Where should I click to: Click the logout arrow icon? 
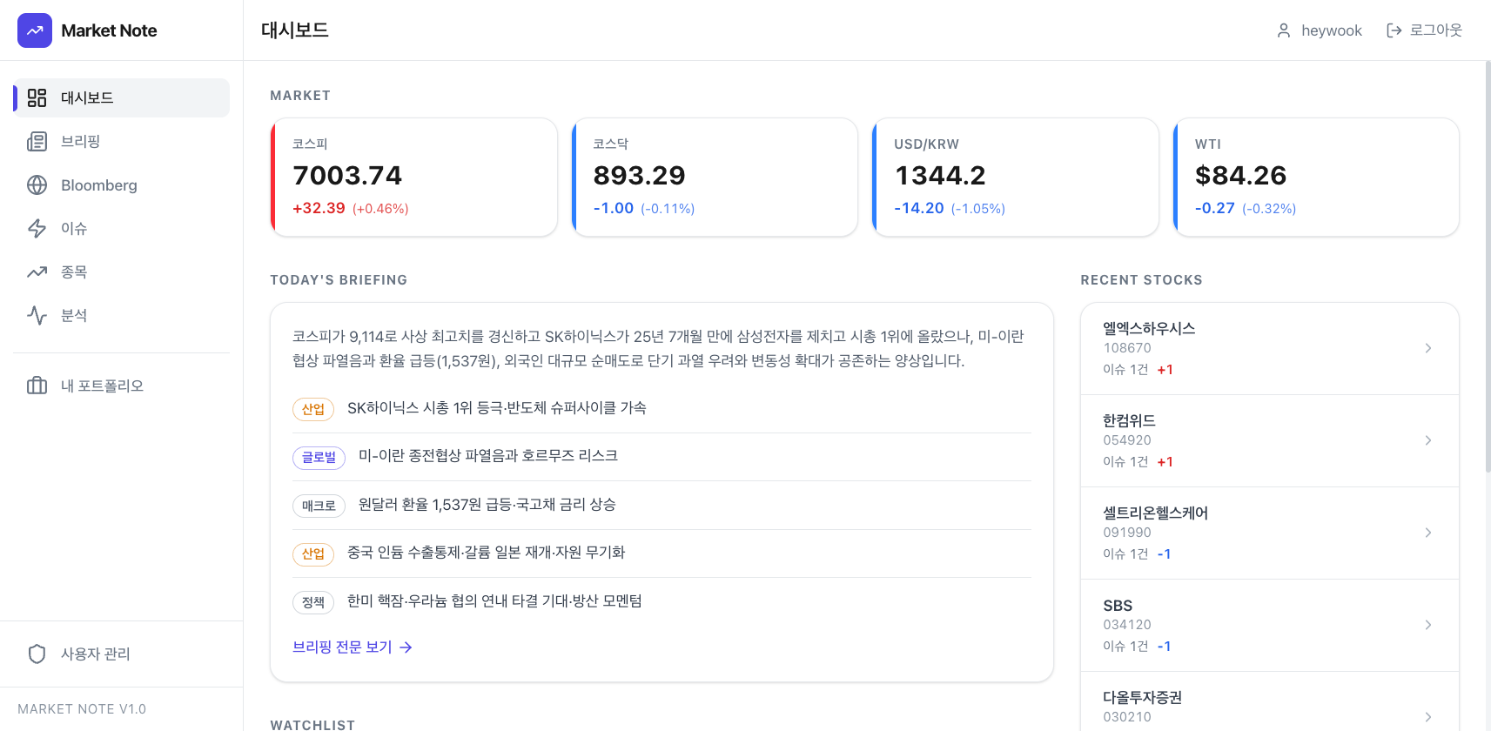click(x=1394, y=30)
